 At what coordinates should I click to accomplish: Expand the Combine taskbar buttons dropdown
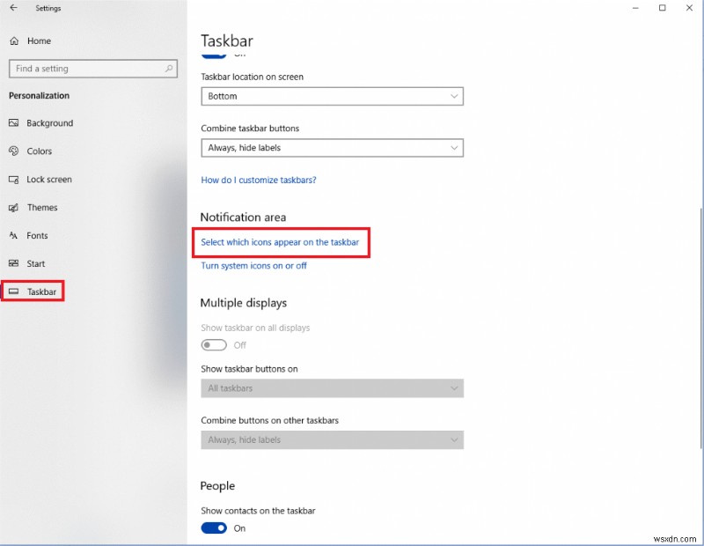pos(332,148)
